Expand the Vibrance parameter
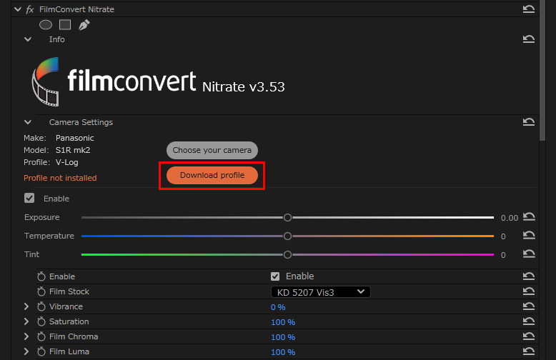This screenshot has width=556, height=360. tap(26, 306)
